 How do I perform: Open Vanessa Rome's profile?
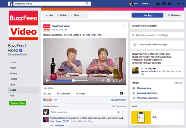point(58,118)
